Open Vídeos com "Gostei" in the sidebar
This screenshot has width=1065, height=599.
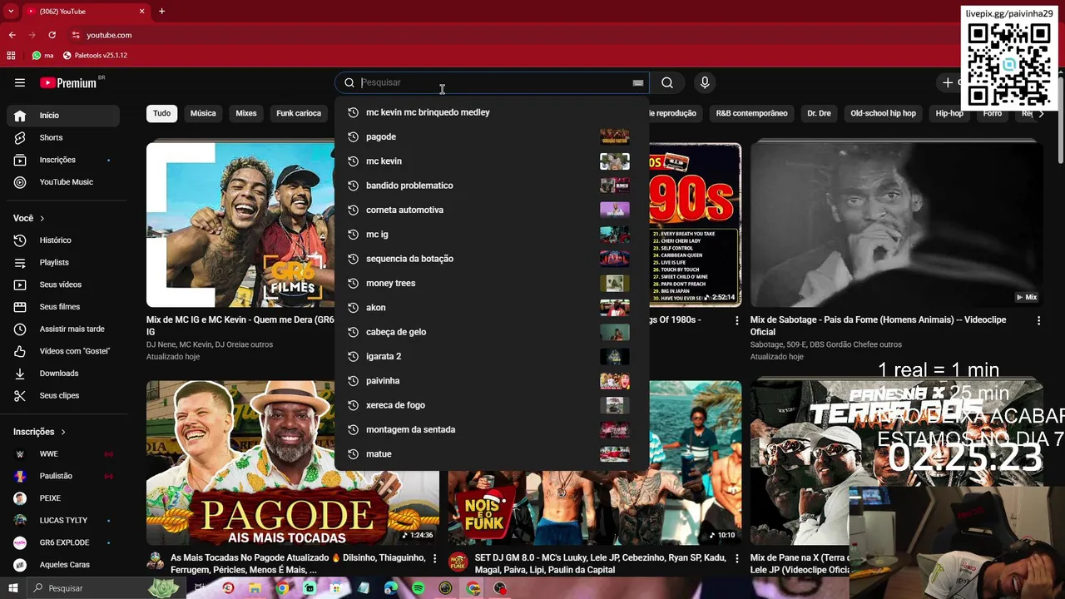[x=63, y=351]
